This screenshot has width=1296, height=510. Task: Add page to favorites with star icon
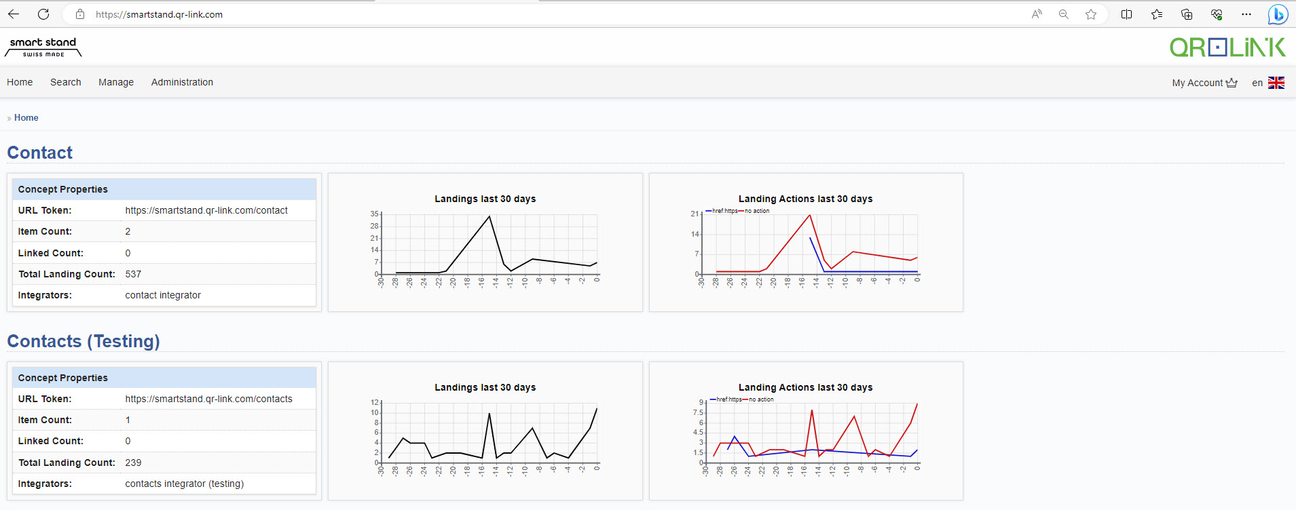pos(1091,14)
